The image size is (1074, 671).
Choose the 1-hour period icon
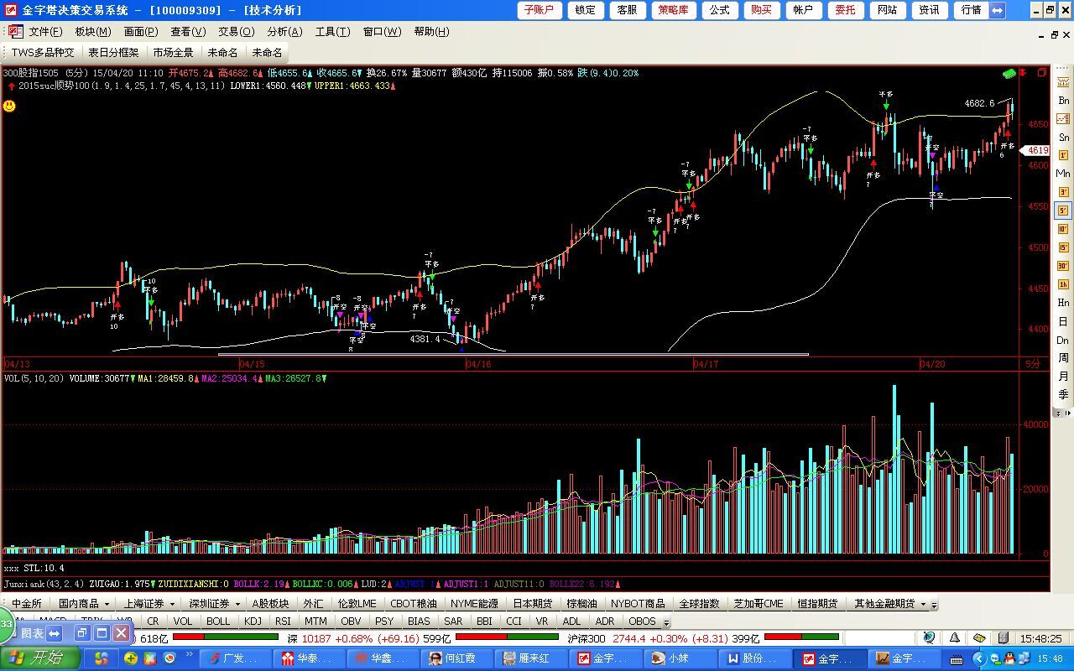(1063, 284)
